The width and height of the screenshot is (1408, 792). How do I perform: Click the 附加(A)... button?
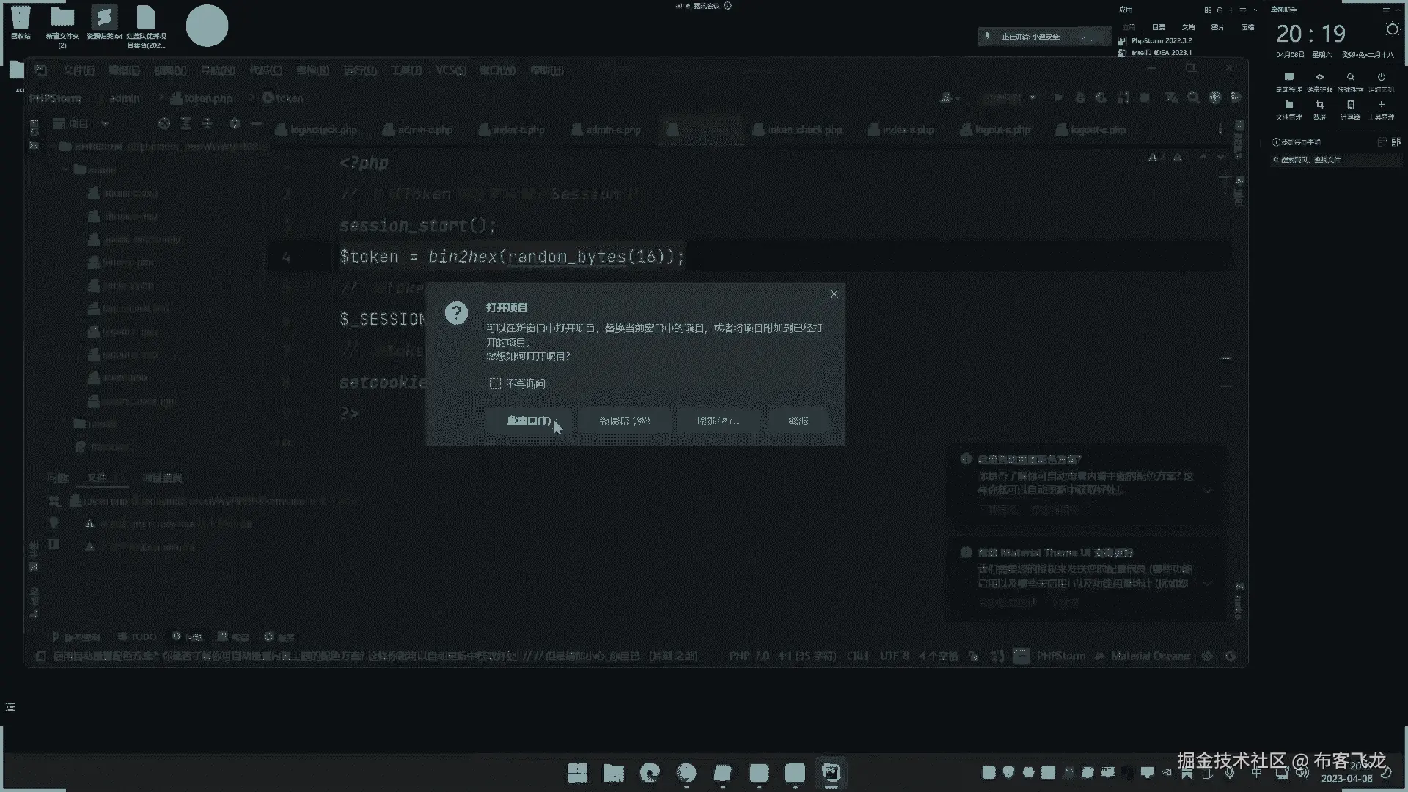[717, 420]
